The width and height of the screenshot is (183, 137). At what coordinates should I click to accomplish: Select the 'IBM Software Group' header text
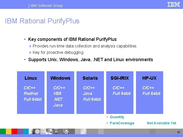47,6
